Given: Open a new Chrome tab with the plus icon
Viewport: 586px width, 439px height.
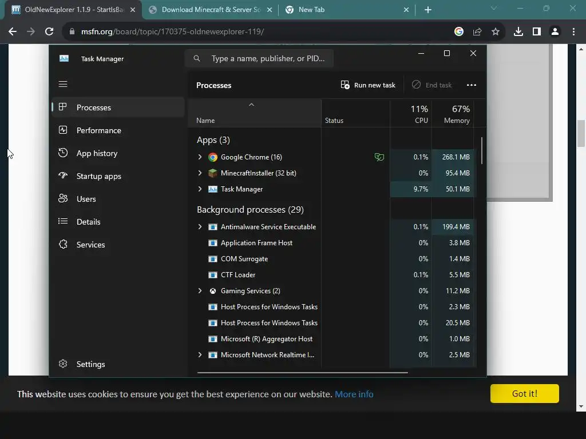Looking at the screenshot, I should click(x=428, y=10).
